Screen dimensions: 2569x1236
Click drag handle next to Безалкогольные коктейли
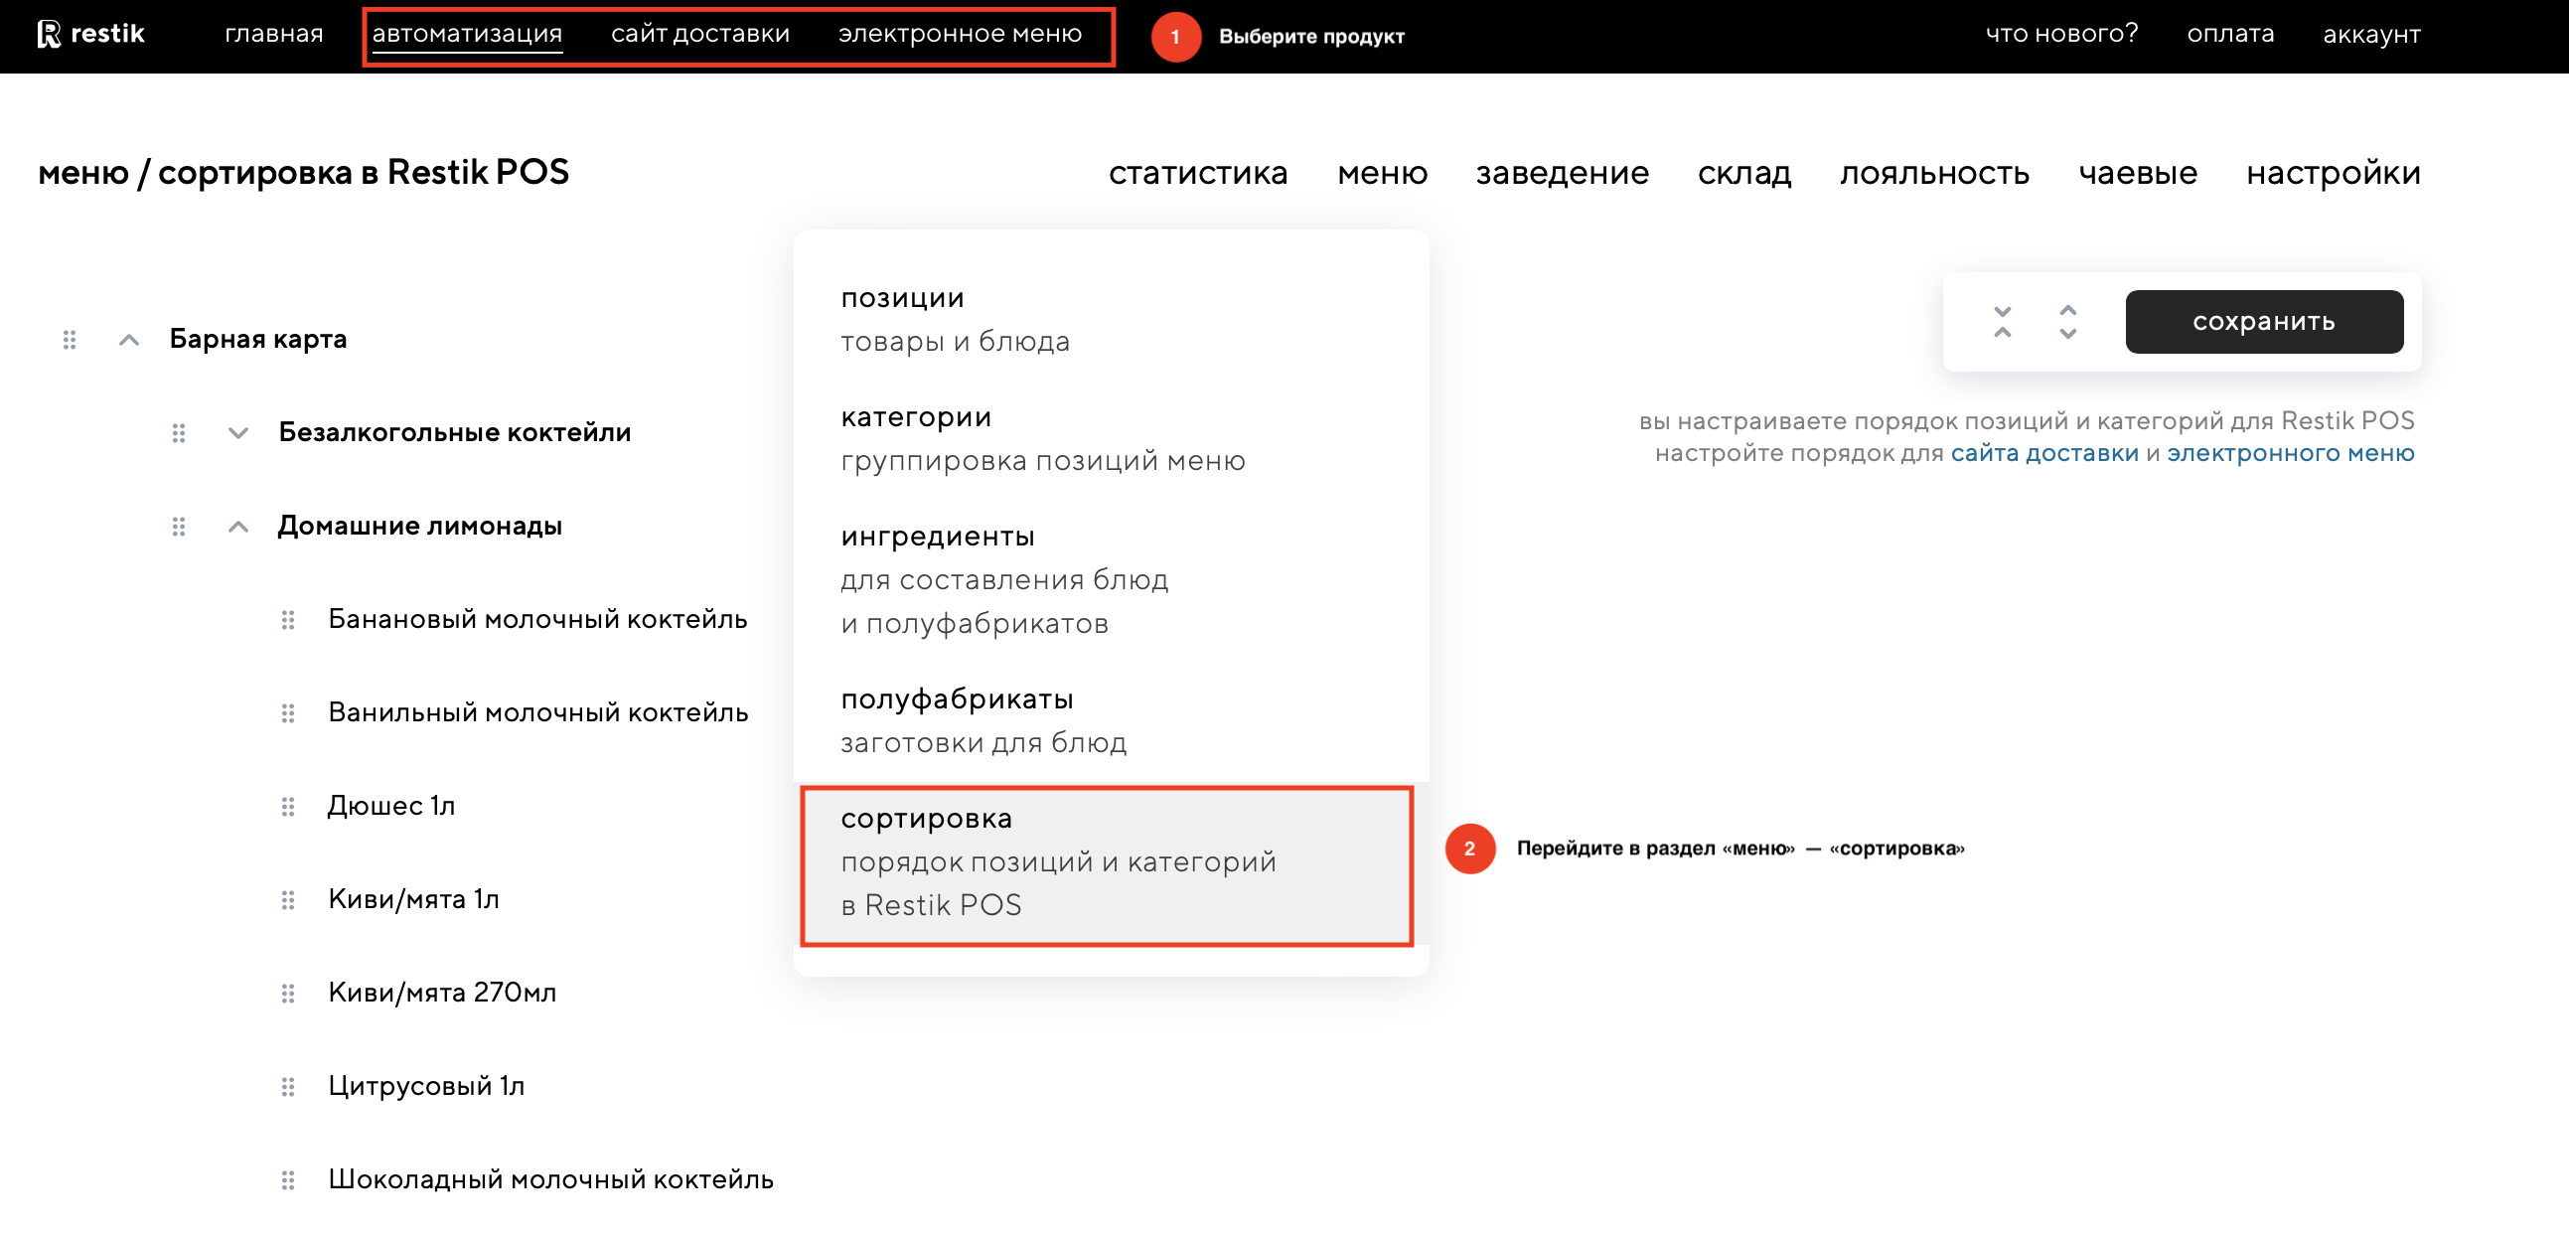pos(179,433)
